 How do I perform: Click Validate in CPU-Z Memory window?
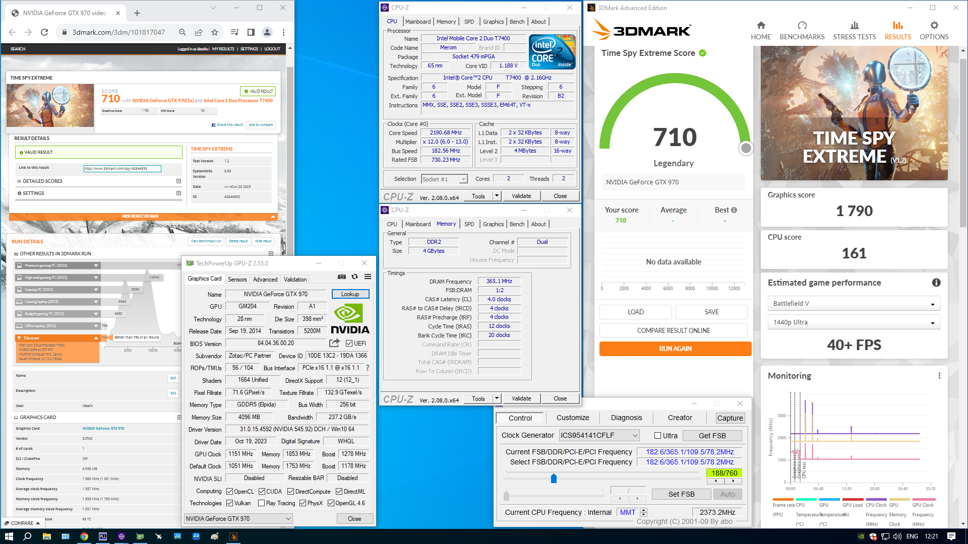(x=521, y=398)
